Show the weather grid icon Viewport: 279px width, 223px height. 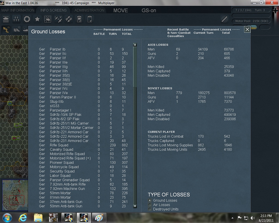click(x=47, y=19)
